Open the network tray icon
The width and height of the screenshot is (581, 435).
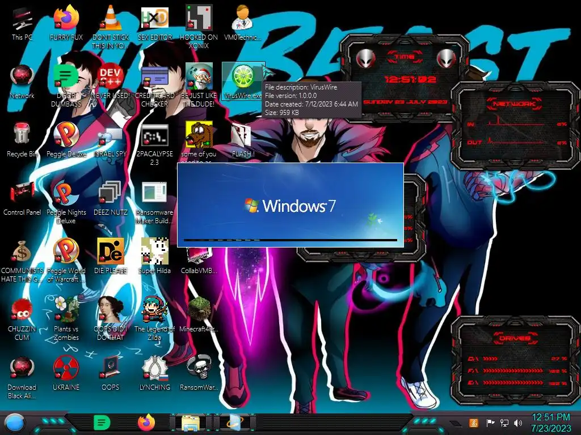(x=504, y=423)
